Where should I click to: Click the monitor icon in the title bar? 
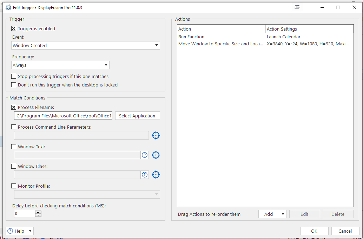click(298, 7)
